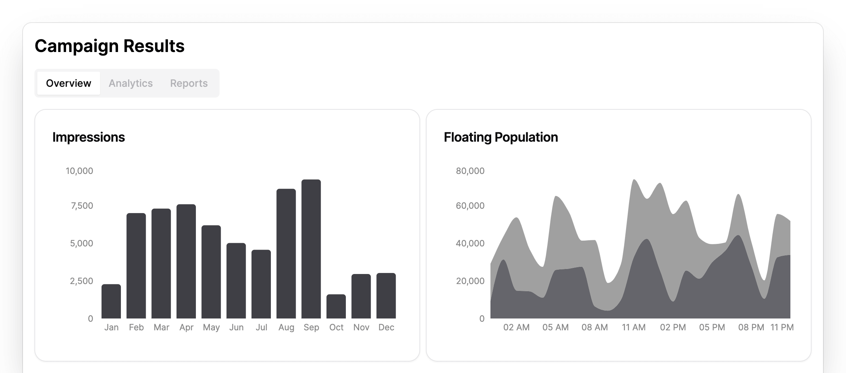
Task: Click the March bar in the chart
Action: point(161,264)
